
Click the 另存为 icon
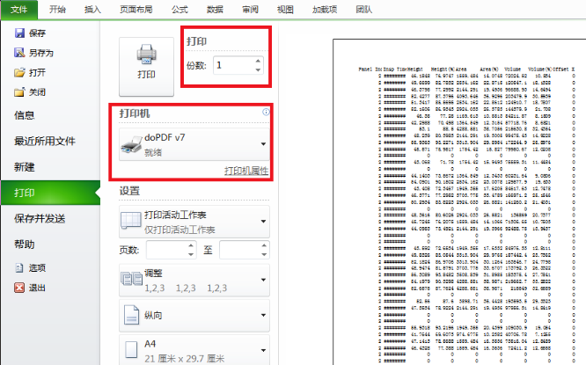pos(19,53)
